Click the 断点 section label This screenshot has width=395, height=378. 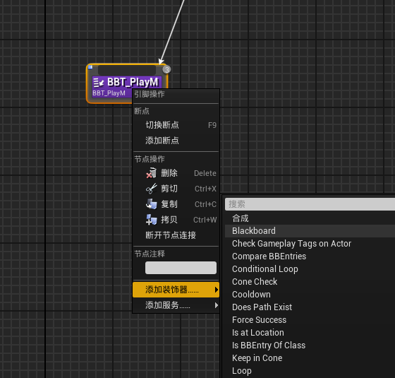[142, 111]
